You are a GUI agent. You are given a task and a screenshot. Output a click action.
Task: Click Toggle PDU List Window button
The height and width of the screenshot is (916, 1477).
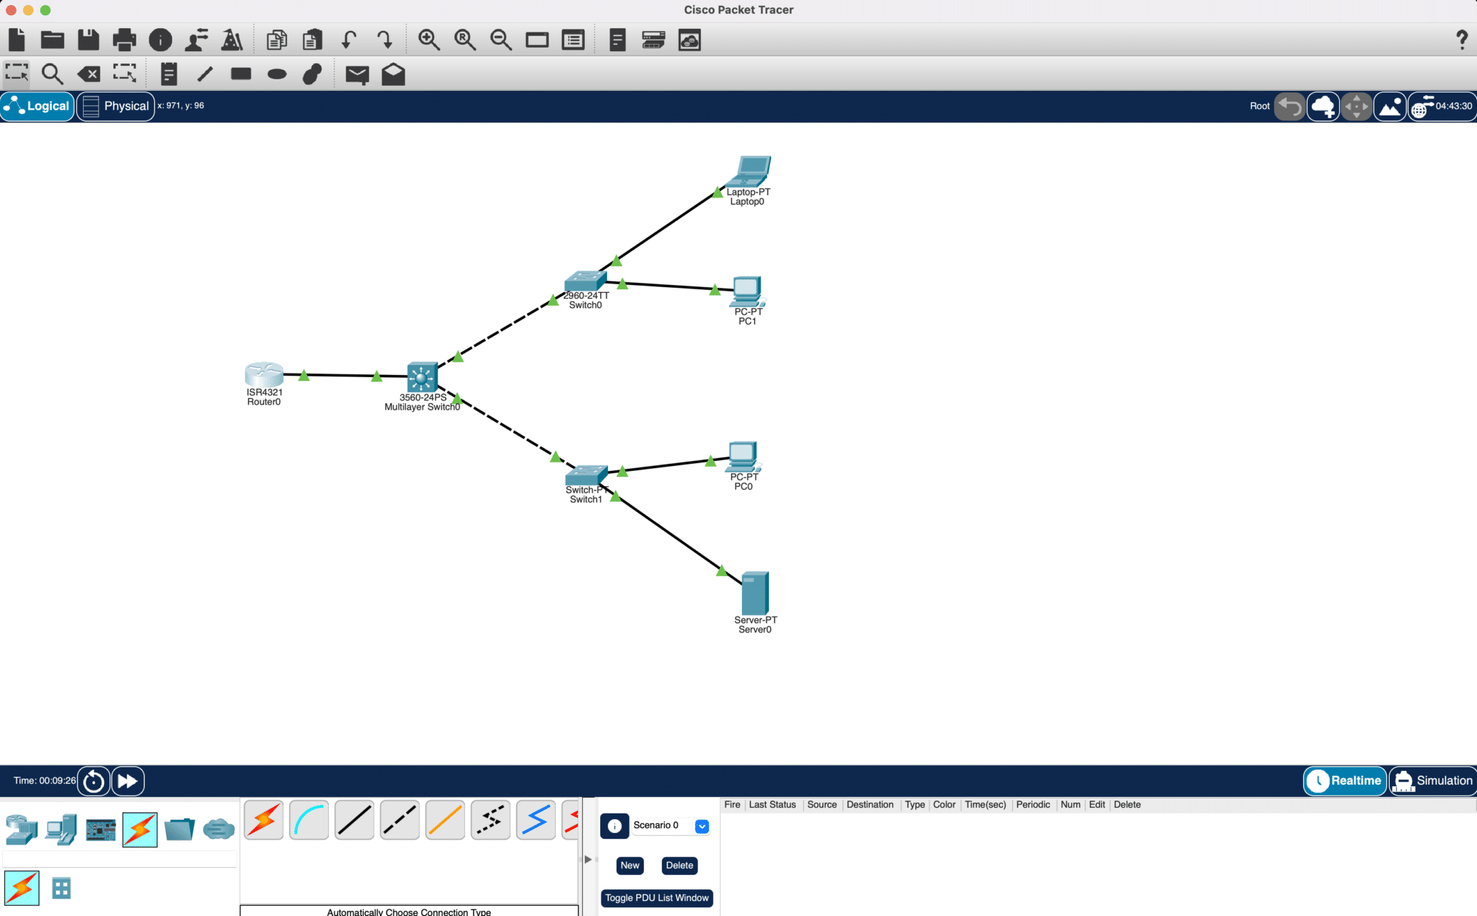tap(656, 898)
